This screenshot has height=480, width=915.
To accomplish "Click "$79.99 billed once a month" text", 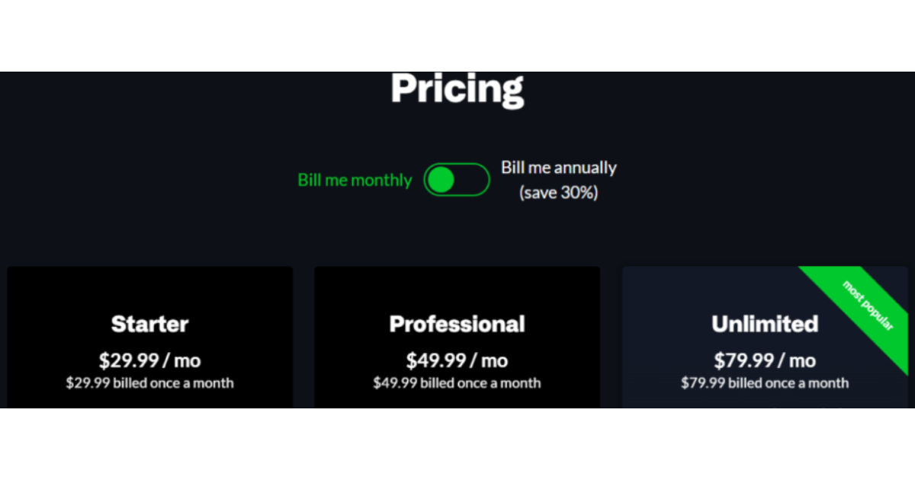I will [x=765, y=382].
